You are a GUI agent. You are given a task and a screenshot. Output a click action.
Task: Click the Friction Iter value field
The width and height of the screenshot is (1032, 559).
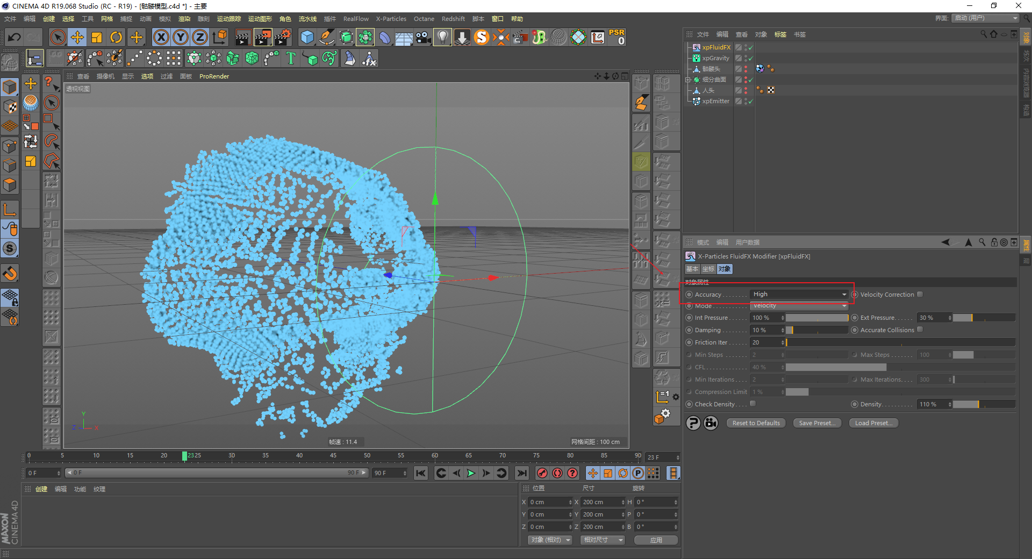(767, 342)
